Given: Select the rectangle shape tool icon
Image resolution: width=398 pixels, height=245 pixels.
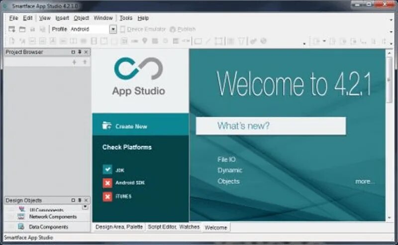Looking at the screenshot, I should [198, 41].
